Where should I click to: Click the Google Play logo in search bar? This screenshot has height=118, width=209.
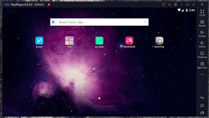click(x=53, y=22)
